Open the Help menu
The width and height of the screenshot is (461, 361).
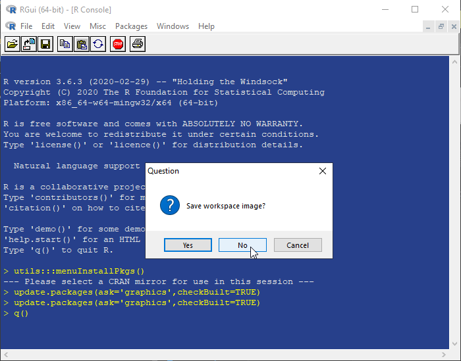tap(206, 26)
